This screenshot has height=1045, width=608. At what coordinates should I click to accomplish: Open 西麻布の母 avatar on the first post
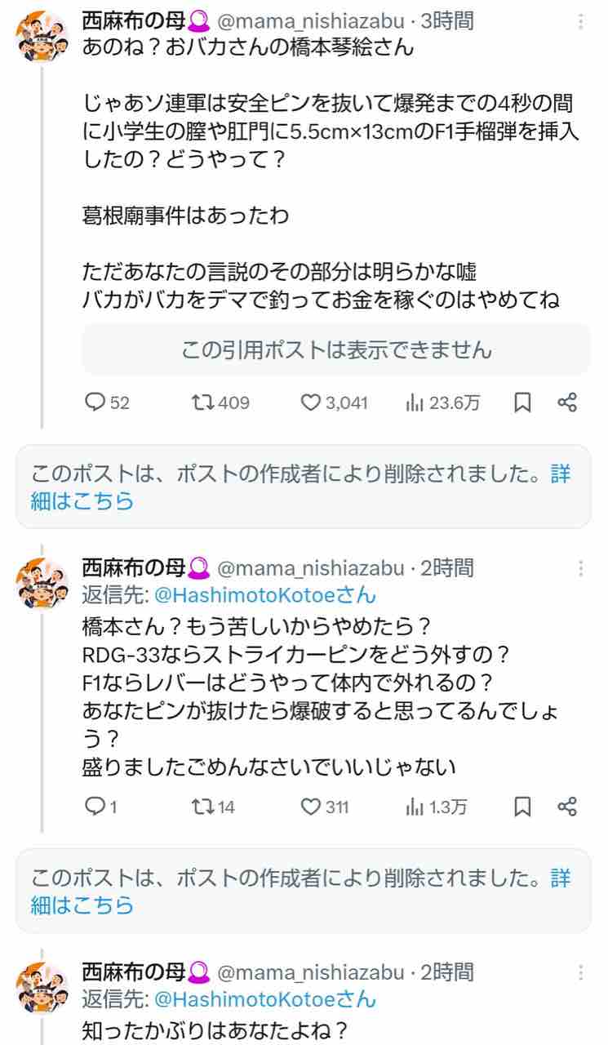[42, 37]
